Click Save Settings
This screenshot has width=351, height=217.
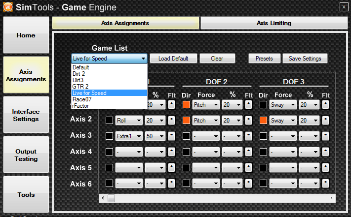tap(305, 59)
